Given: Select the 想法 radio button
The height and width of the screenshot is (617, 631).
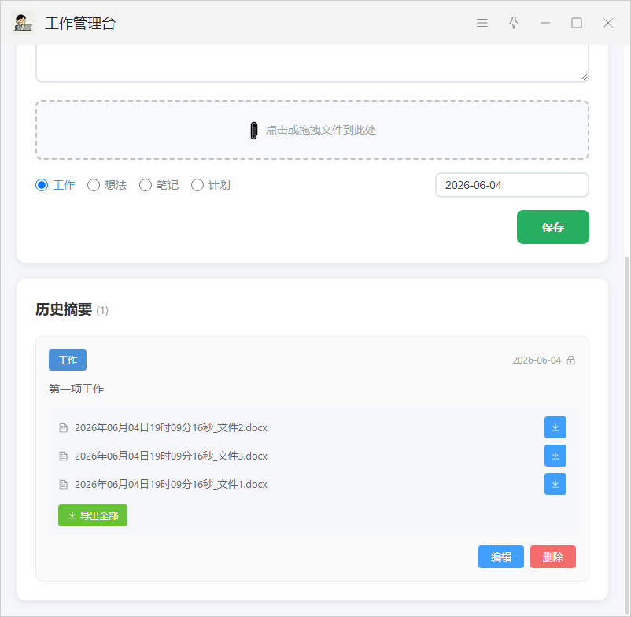Looking at the screenshot, I should pyautogui.click(x=94, y=185).
